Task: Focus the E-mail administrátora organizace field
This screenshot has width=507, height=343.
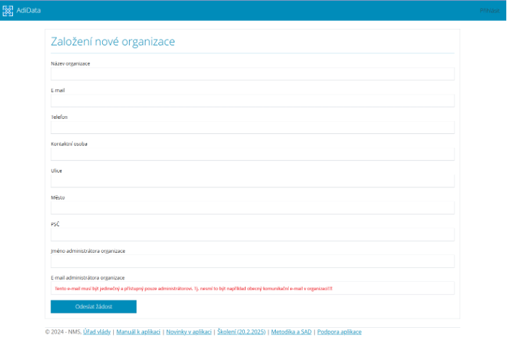Action: (253, 288)
